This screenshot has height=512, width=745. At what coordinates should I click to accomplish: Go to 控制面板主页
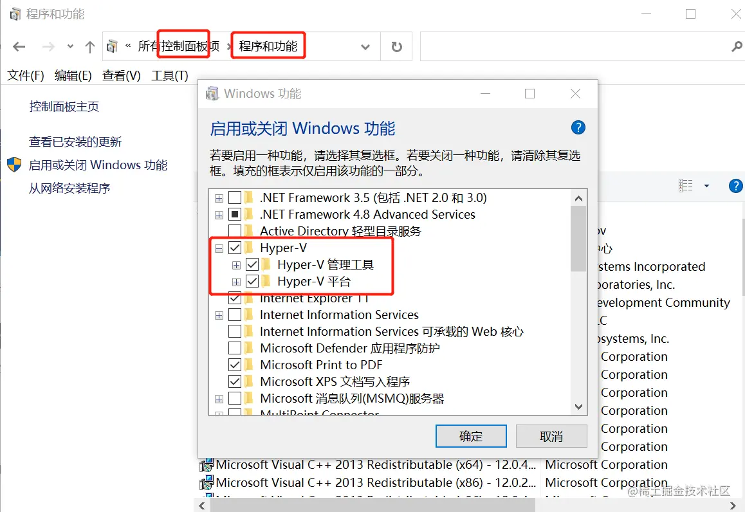coord(64,106)
